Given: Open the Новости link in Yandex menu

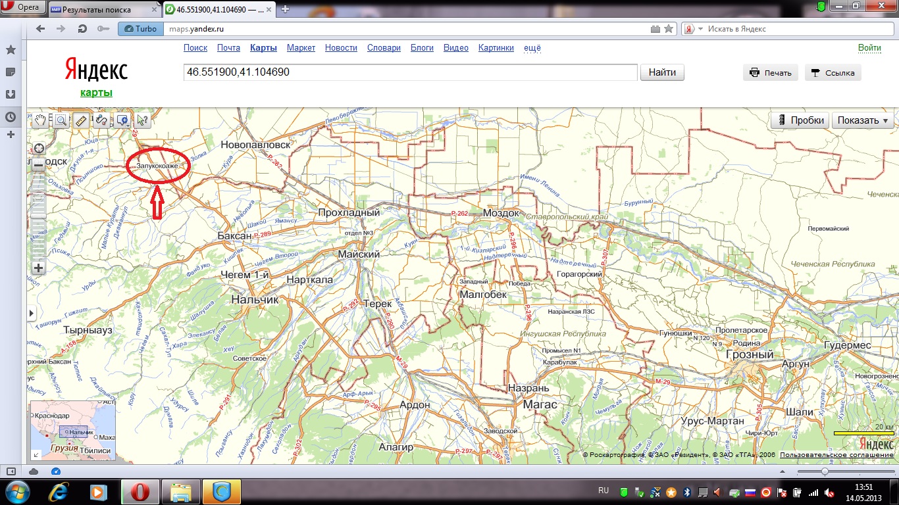Looking at the screenshot, I should (x=341, y=48).
